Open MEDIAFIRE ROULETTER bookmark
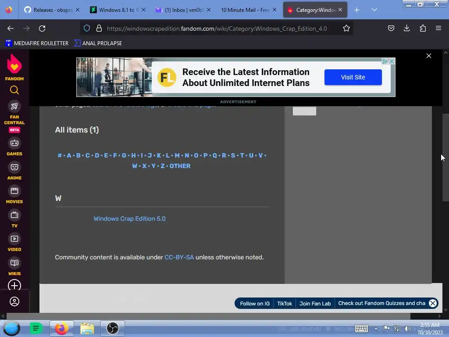Viewport: 449px width, 337px height. pyautogui.click(x=37, y=43)
